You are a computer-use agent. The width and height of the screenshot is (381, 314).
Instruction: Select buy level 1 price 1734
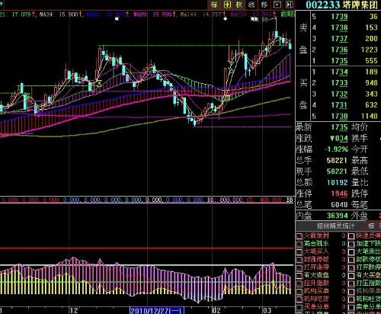(339, 72)
